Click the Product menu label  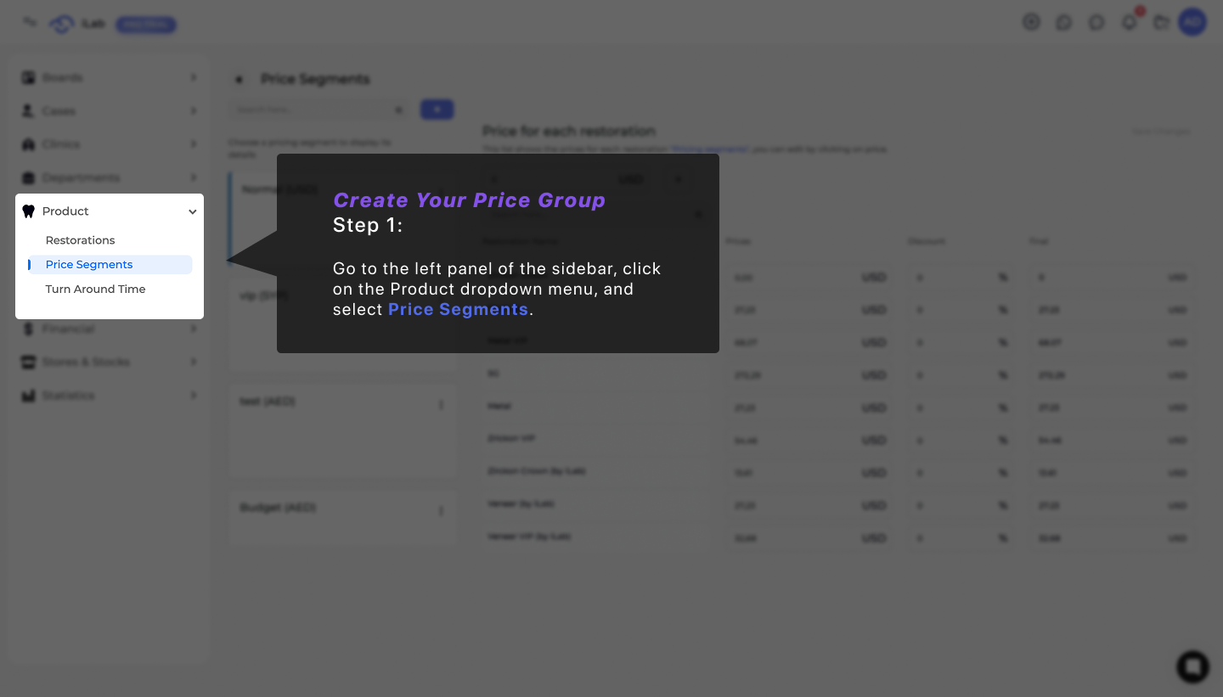(65, 211)
